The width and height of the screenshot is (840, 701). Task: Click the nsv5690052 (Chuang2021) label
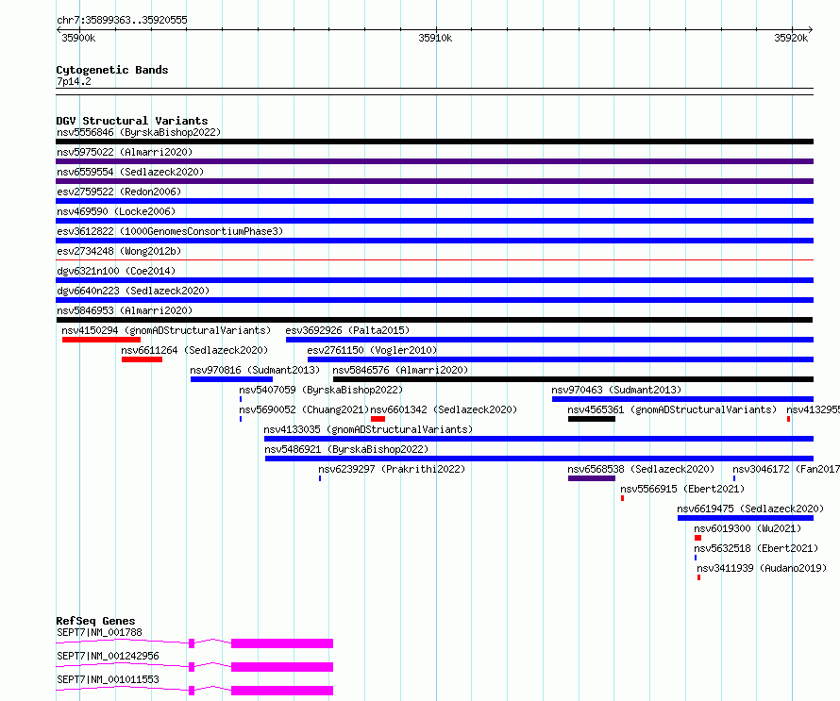(304, 409)
